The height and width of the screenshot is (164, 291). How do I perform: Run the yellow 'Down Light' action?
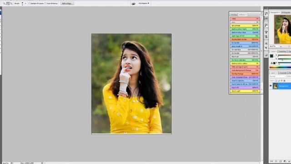245,91
